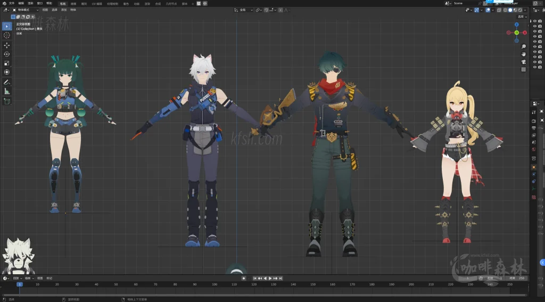Image resolution: width=545 pixels, height=302 pixels.
Task: Toggle X-ray view button
Action: click(x=499, y=10)
